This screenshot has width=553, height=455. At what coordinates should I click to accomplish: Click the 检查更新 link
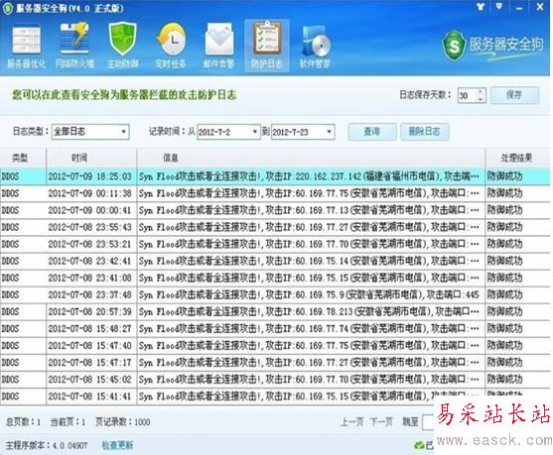(x=117, y=445)
